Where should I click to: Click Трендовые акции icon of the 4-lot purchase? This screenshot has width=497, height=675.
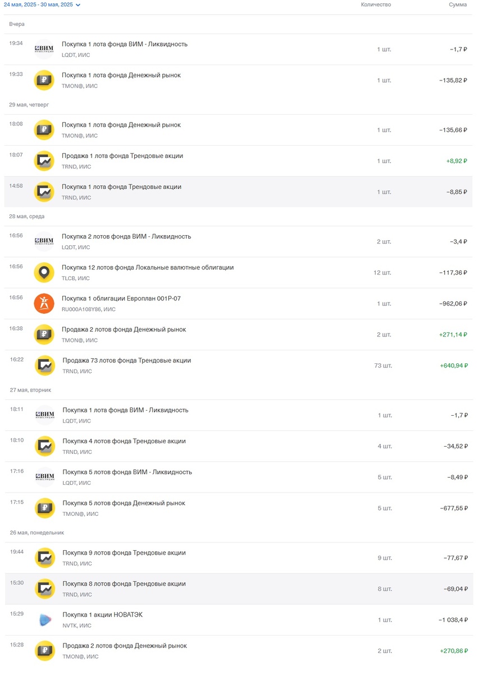[45, 446]
